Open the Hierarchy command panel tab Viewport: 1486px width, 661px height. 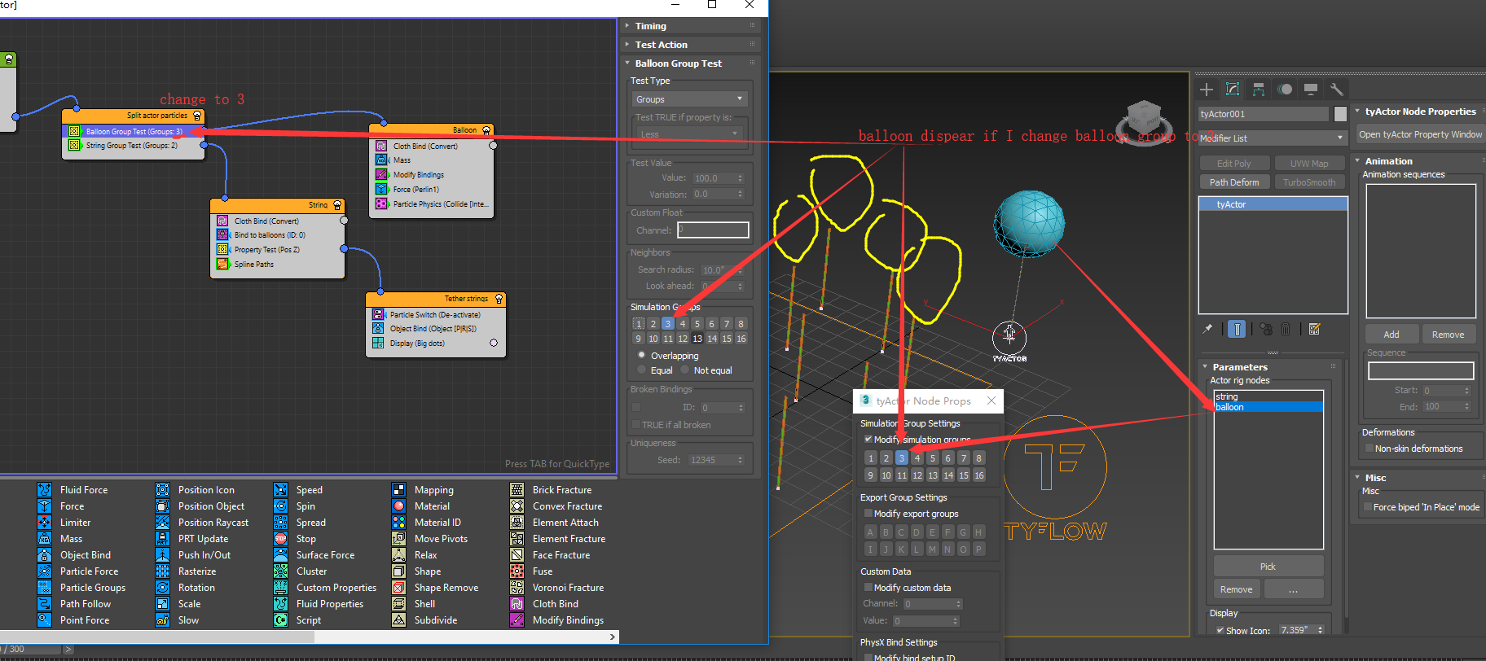coord(1259,90)
